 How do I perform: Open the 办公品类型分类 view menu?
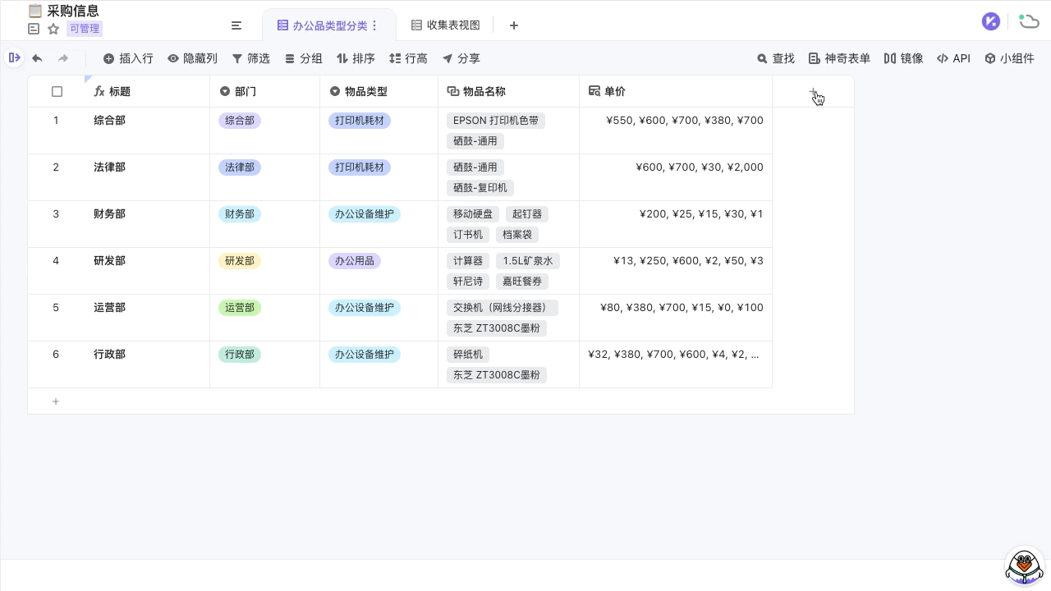click(374, 25)
